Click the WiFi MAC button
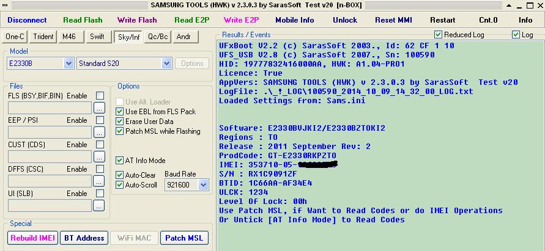This screenshot has height=251, width=545. [x=134, y=238]
